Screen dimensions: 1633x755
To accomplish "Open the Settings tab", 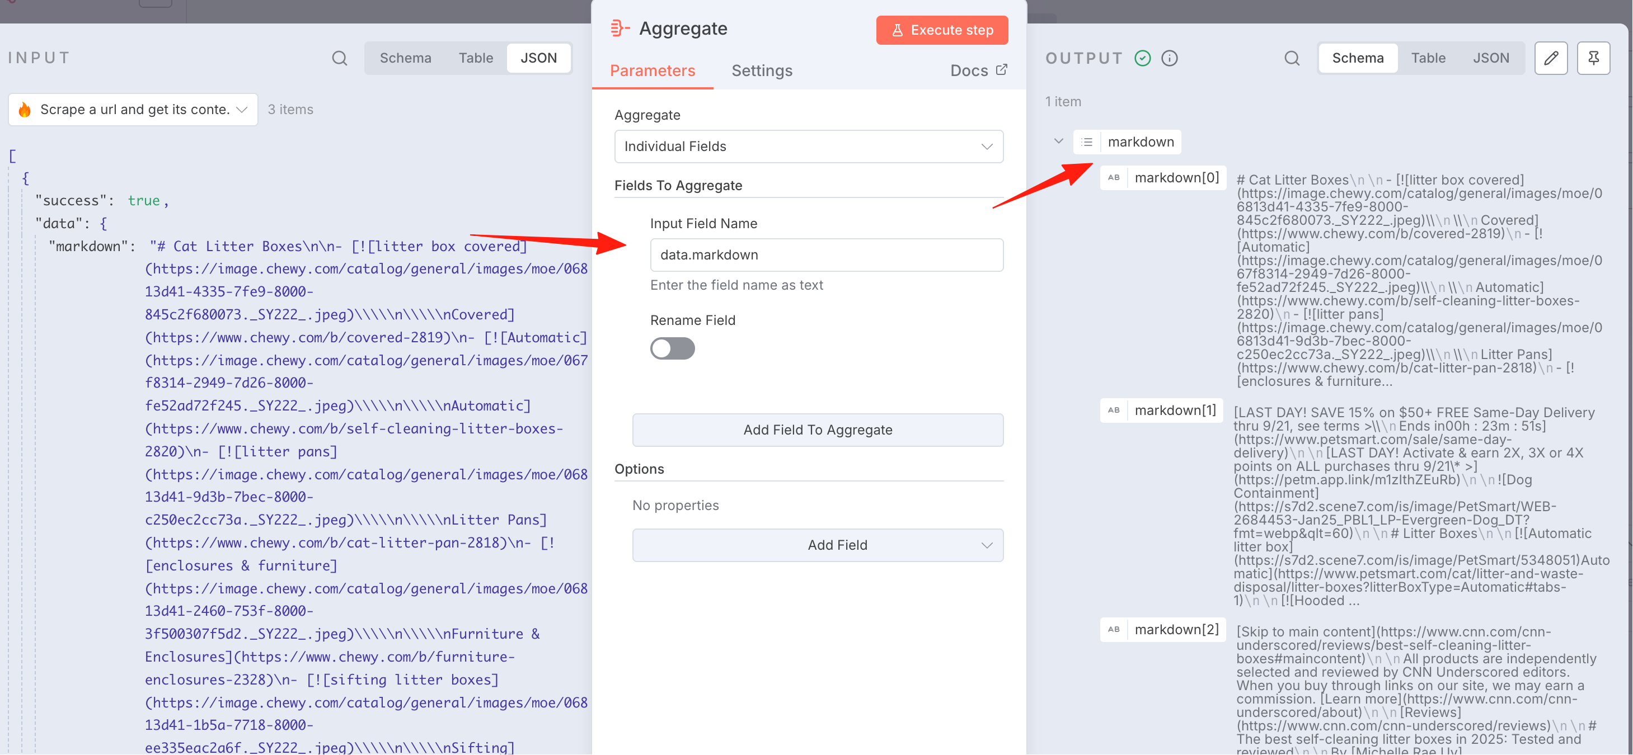I will [x=761, y=70].
